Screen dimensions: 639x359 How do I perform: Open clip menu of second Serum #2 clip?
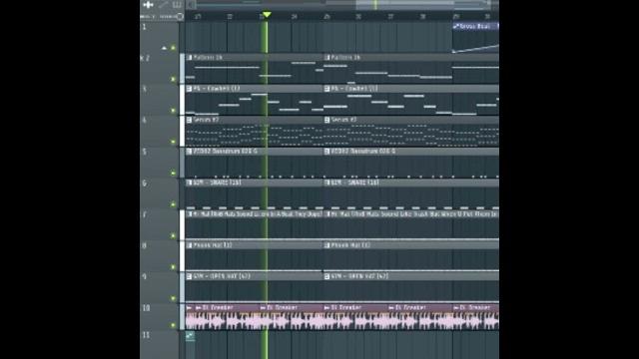[x=326, y=120]
